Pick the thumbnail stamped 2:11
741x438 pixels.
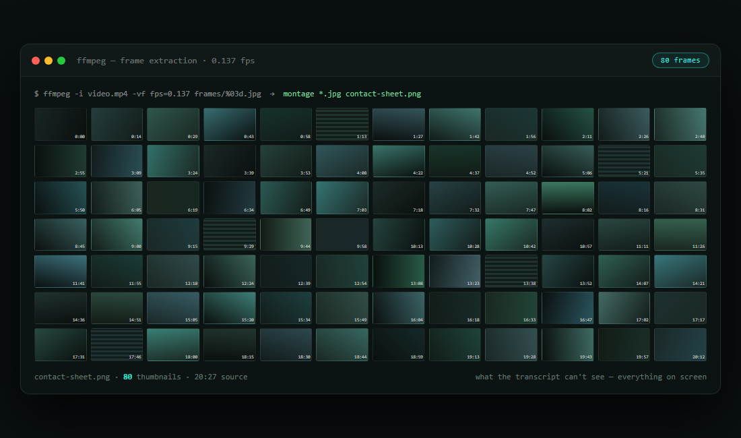[568, 124]
